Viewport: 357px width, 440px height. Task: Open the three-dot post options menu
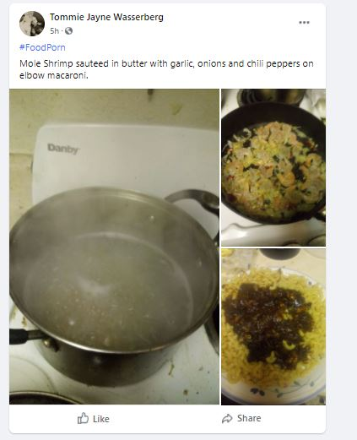pos(304,23)
